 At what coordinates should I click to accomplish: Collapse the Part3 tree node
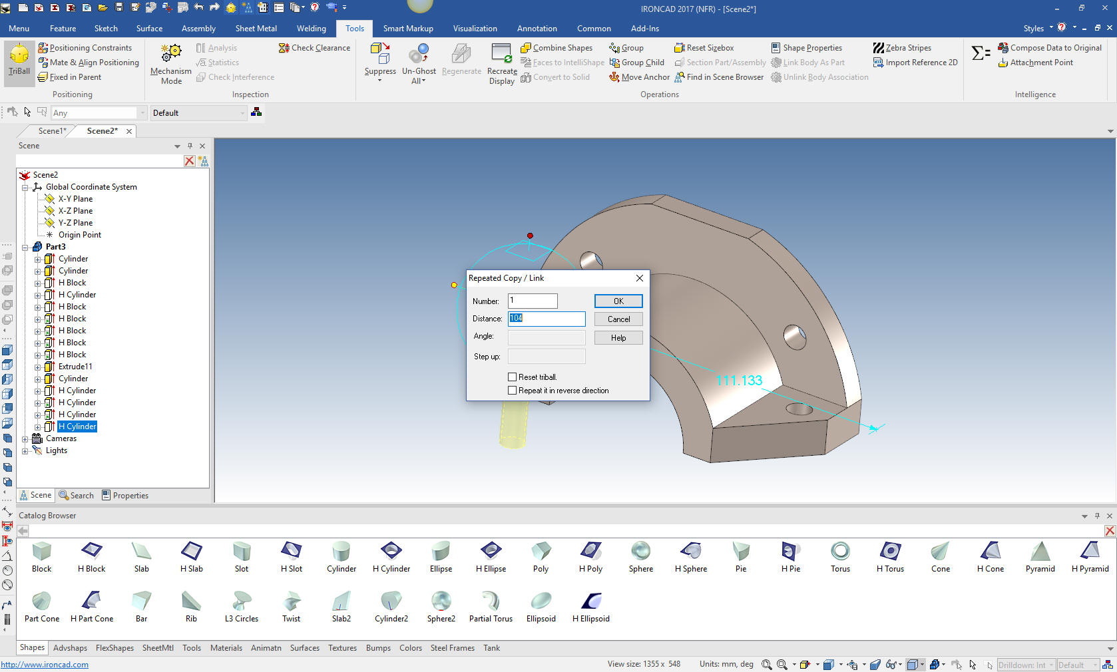point(25,247)
